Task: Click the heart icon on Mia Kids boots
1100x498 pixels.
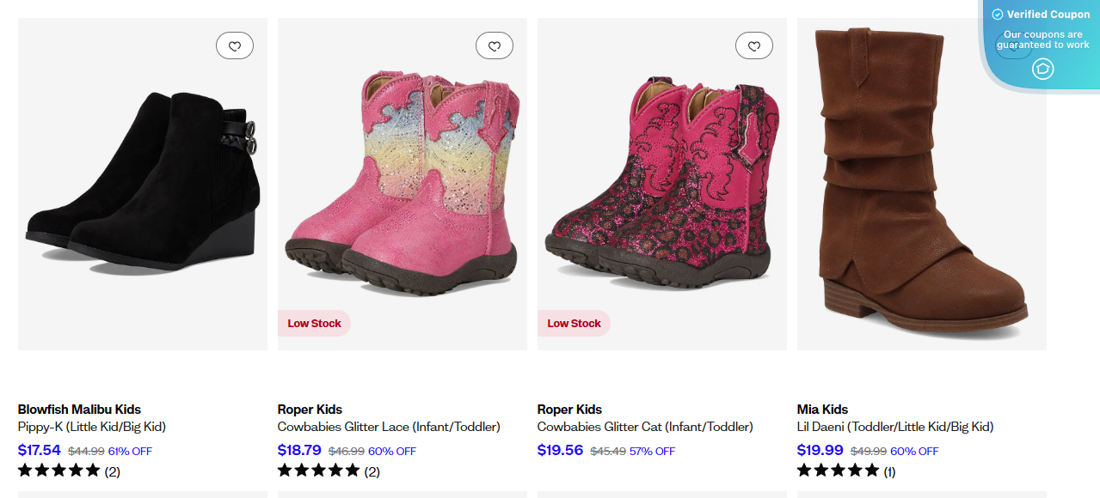Action: [1014, 46]
